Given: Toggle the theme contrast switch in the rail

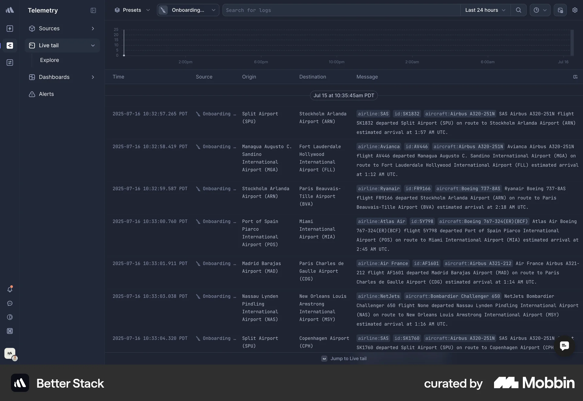Looking at the screenshot, I should (x=10, y=317).
